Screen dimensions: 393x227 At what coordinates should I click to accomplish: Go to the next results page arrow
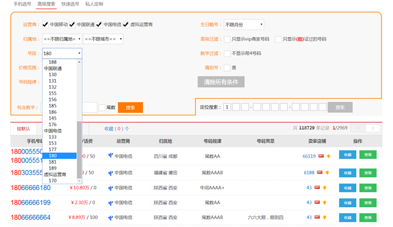point(372,128)
